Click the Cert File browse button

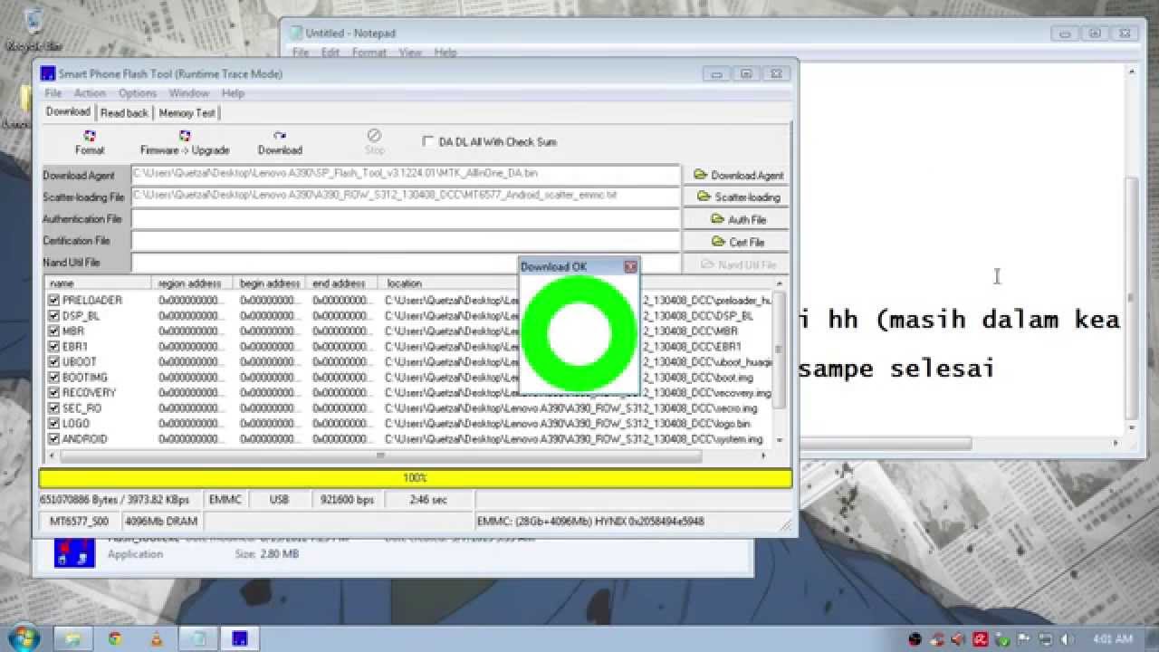(737, 242)
